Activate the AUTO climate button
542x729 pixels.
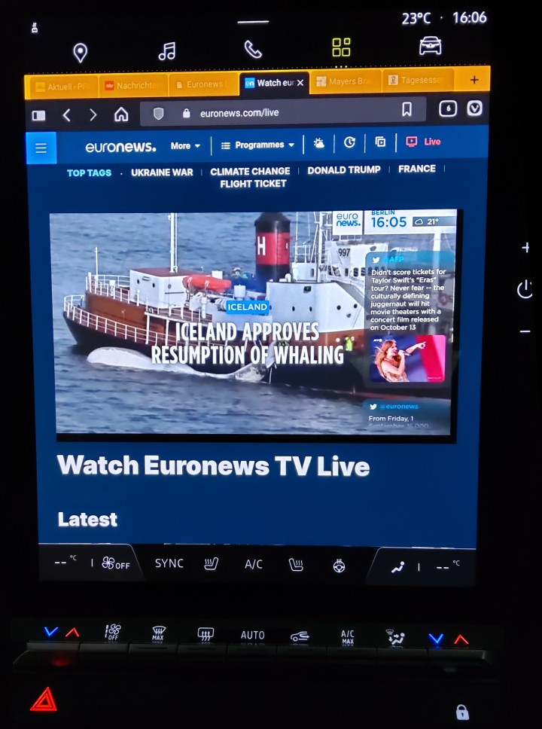pyautogui.click(x=253, y=635)
